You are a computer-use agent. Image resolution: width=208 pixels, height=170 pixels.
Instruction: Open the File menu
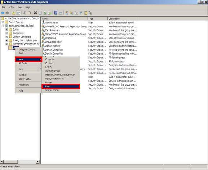point(4,7)
